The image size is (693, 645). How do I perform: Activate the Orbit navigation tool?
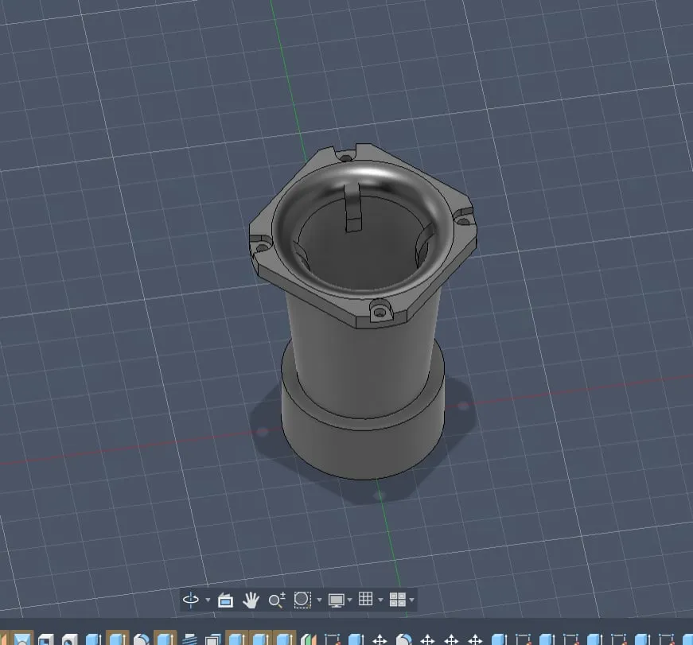pyautogui.click(x=190, y=600)
